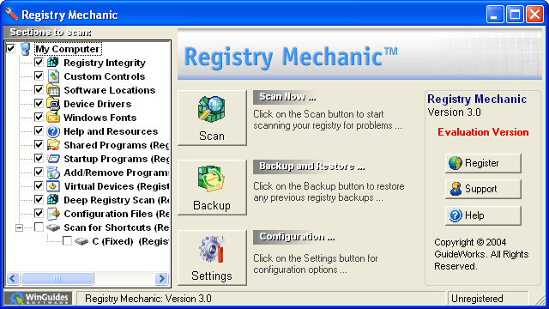Screen dimensions: 549x309
Task: Uncheck the Windows Fonts checkbox
Action: click(x=39, y=118)
